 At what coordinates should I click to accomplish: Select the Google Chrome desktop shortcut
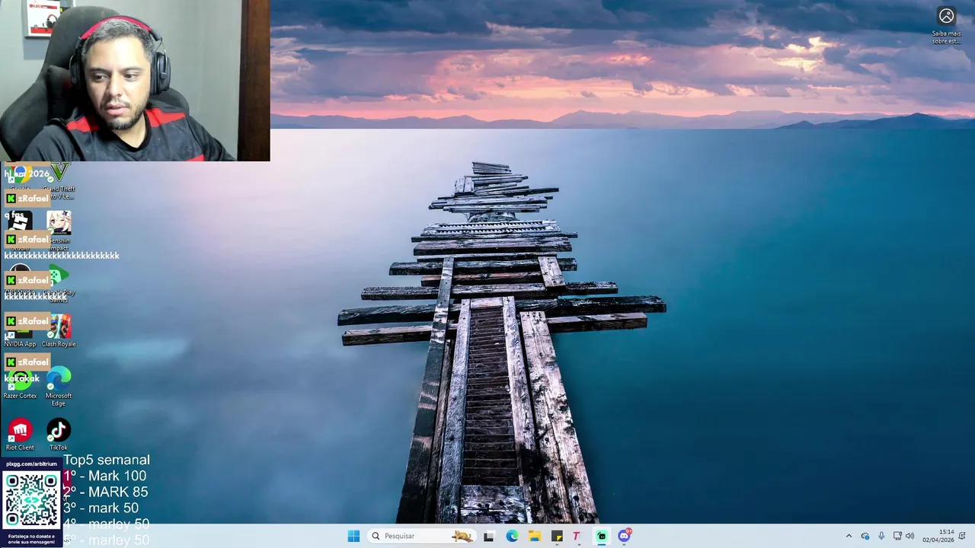[x=20, y=178]
